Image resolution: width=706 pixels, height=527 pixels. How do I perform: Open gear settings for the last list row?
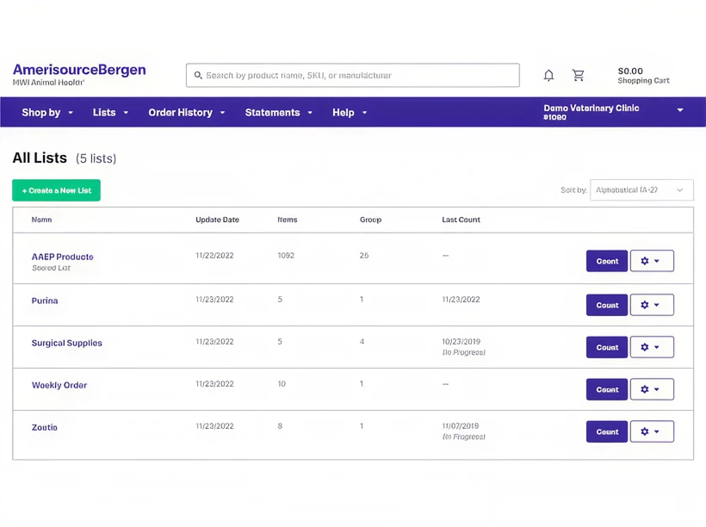tap(652, 432)
